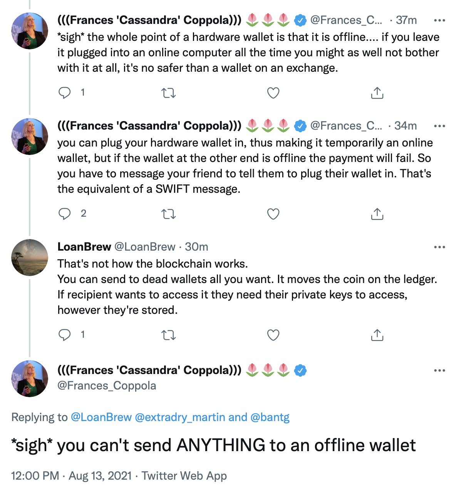Reply to LoanBrew's blockchain tweet
Viewport: 459px width, 492px height.
pos(64,335)
